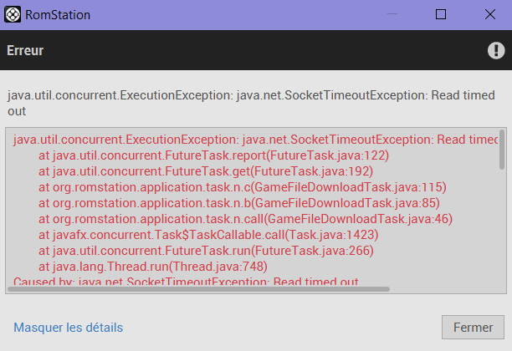Click the GameFileDownloadTask.java:115 line
Screen dimensions: 512x351
[x=243, y=187]
